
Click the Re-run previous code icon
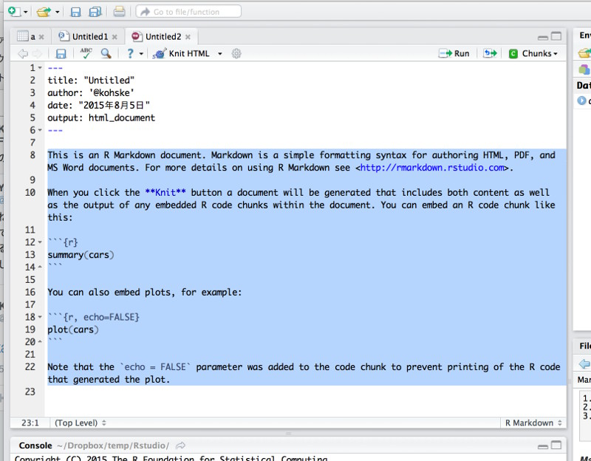pyautogui.click(x=490, y=53)
